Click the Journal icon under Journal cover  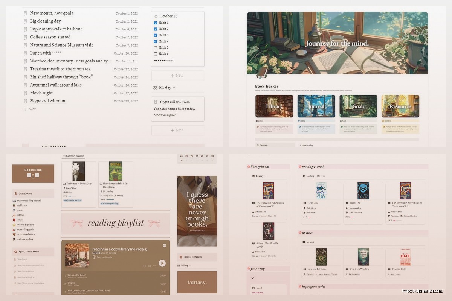click(x=299, y=121)
